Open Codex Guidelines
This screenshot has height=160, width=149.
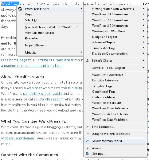pos(115,97)
